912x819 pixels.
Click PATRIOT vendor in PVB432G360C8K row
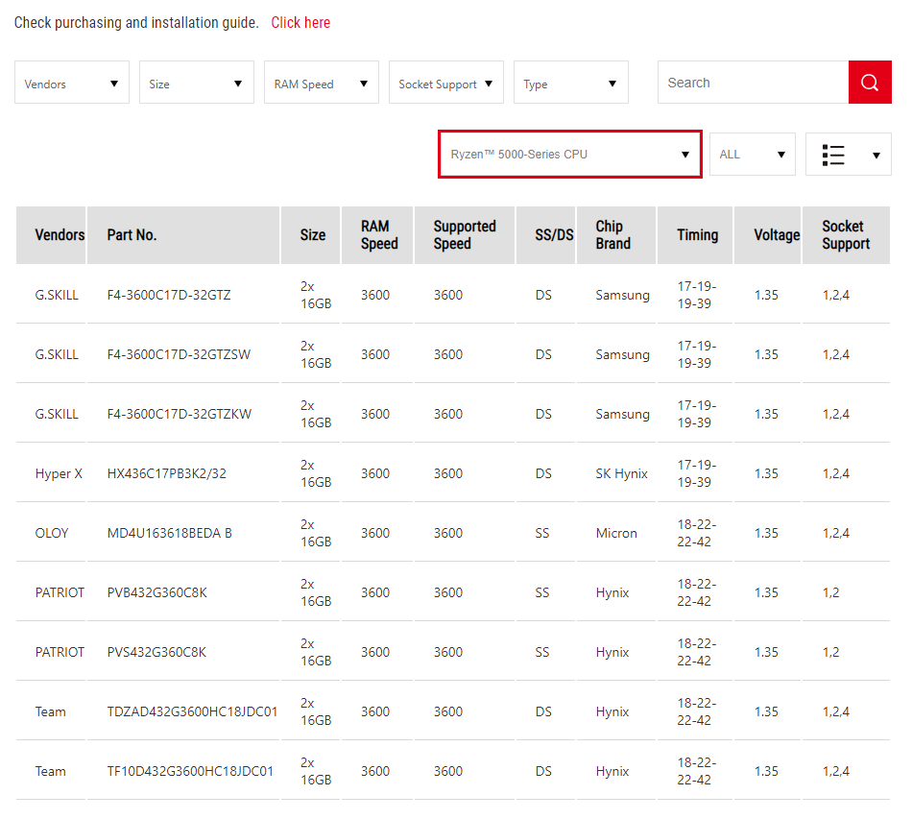(x=60, y=592)
